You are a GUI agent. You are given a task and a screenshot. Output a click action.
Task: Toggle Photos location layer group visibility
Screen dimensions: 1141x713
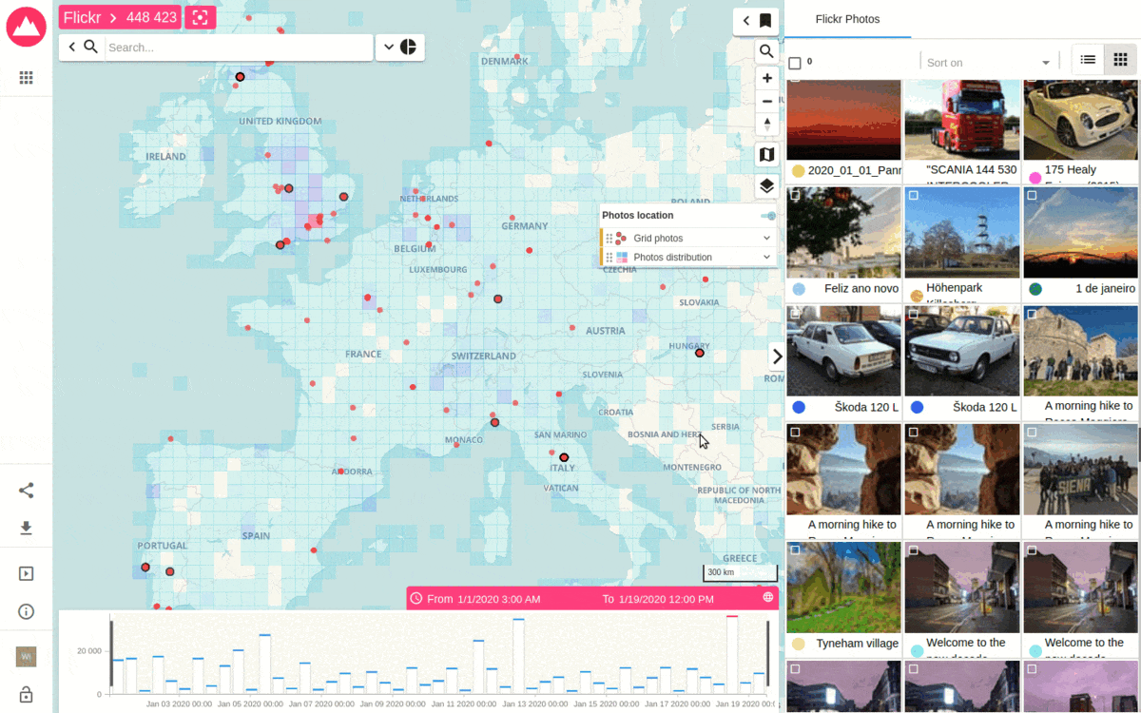point(768,216)
